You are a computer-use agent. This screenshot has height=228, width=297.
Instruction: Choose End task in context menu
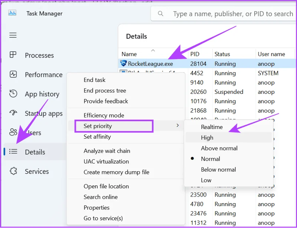point(94,80)
